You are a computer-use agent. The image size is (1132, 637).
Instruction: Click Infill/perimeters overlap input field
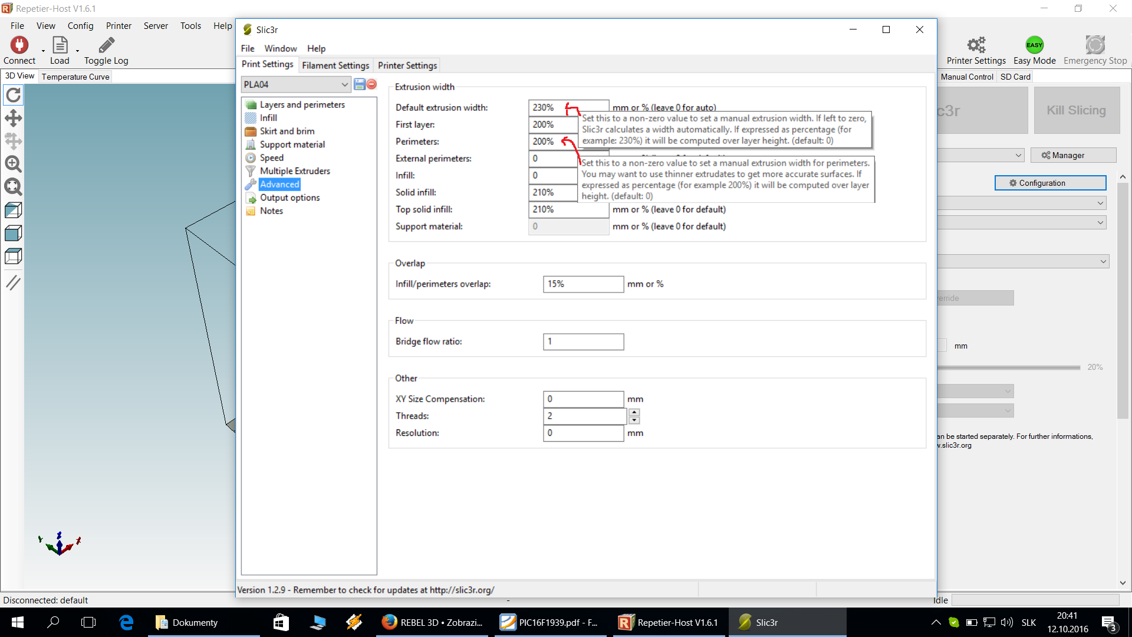point(583,284)
